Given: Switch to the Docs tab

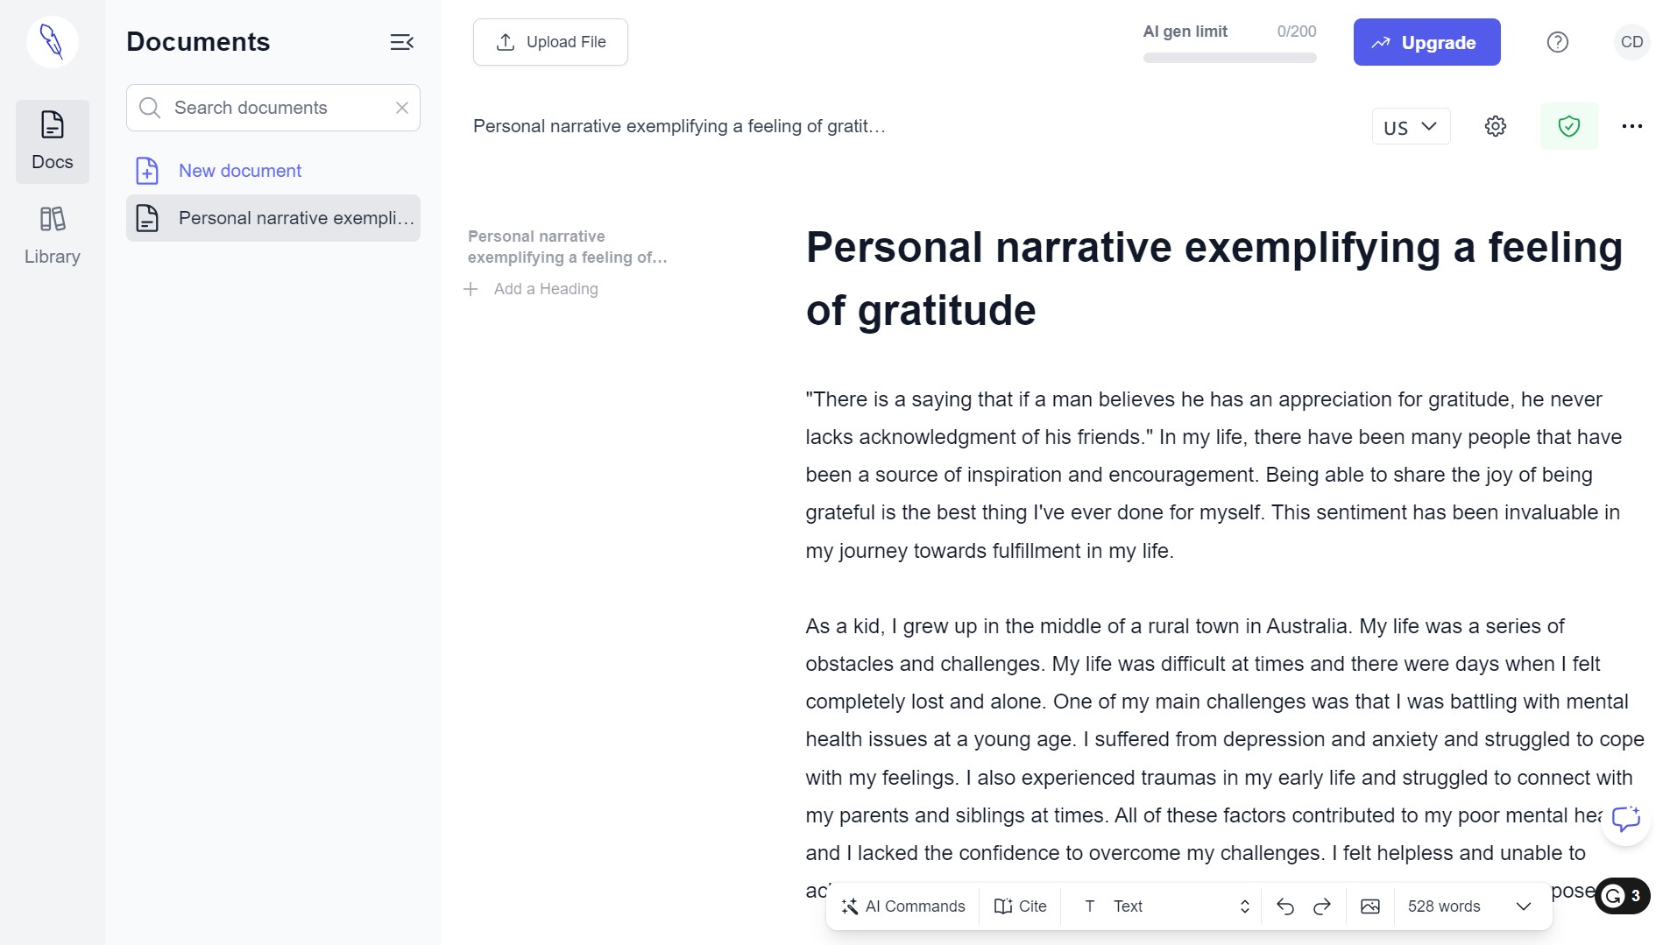Looking at the screenshot, I should (x=53, y=142).
